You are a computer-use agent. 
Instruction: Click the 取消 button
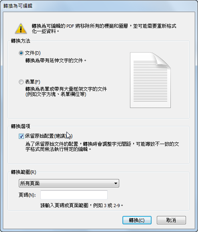pyautogui.click(x=171, y=220)
